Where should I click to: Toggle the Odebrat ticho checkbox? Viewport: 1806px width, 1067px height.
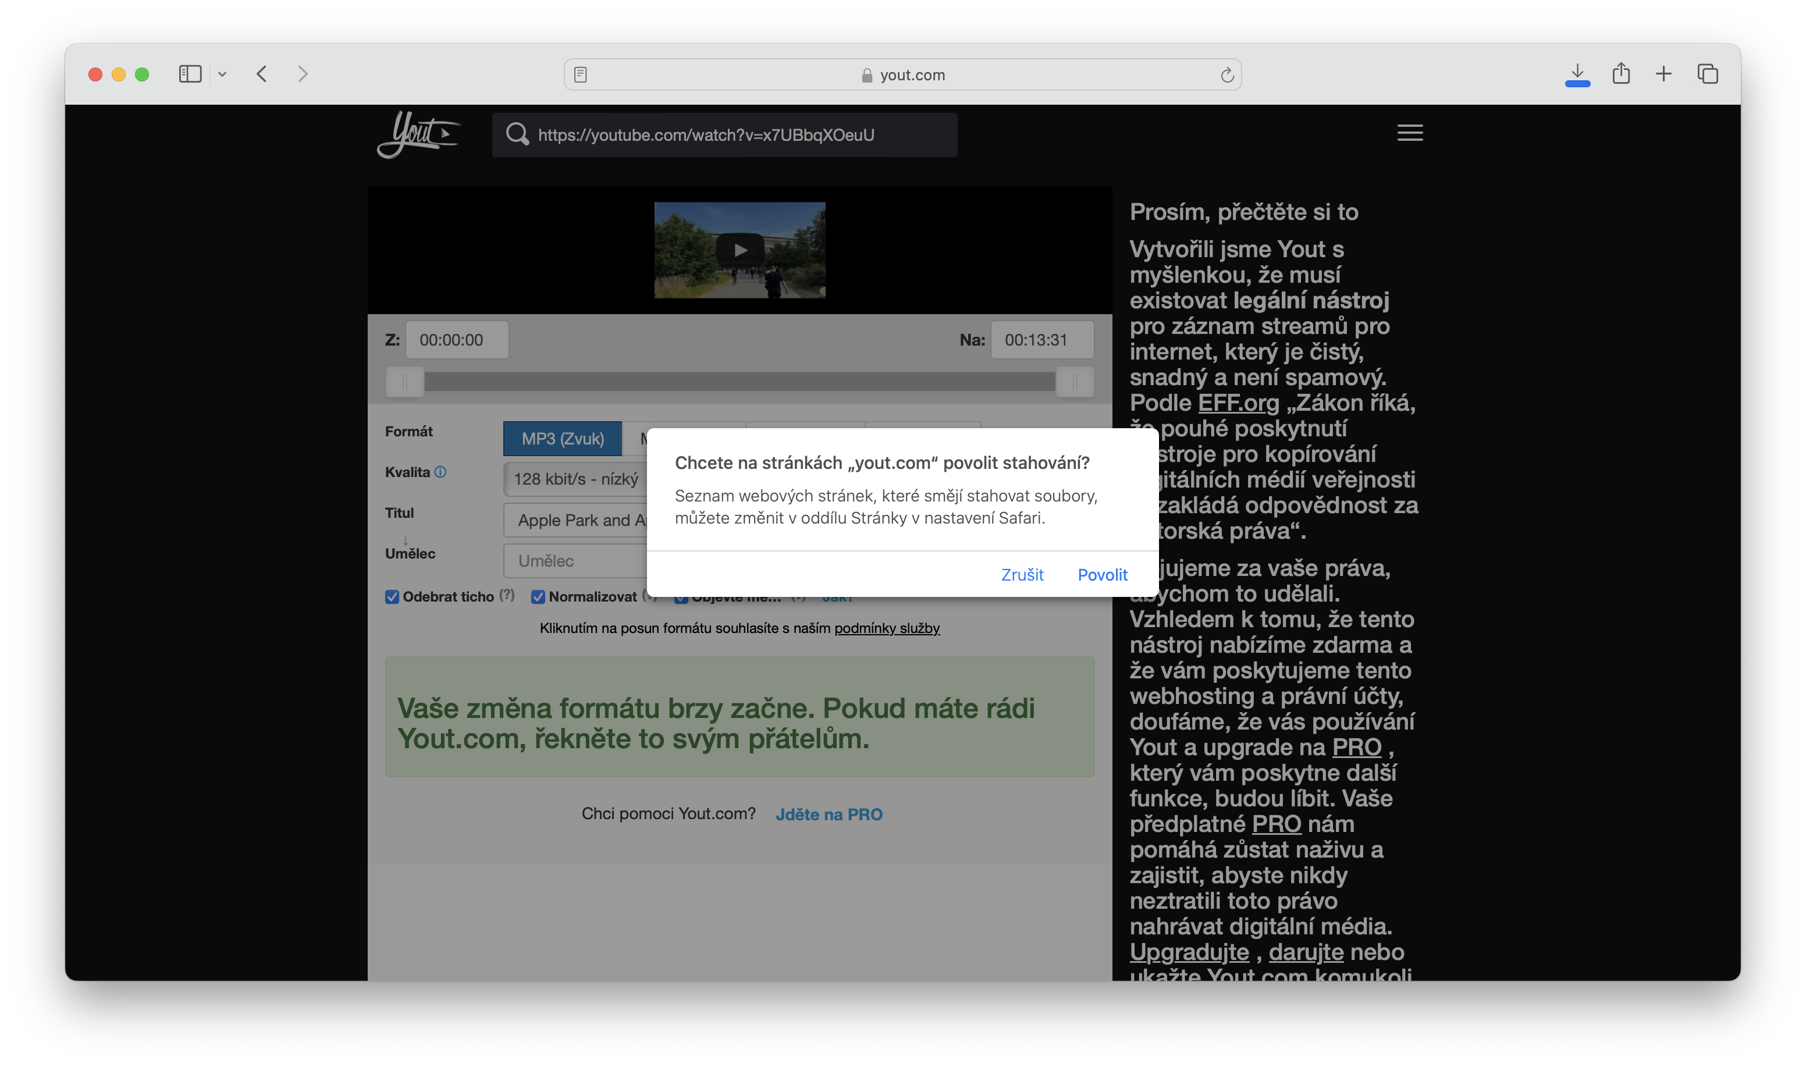392,597
